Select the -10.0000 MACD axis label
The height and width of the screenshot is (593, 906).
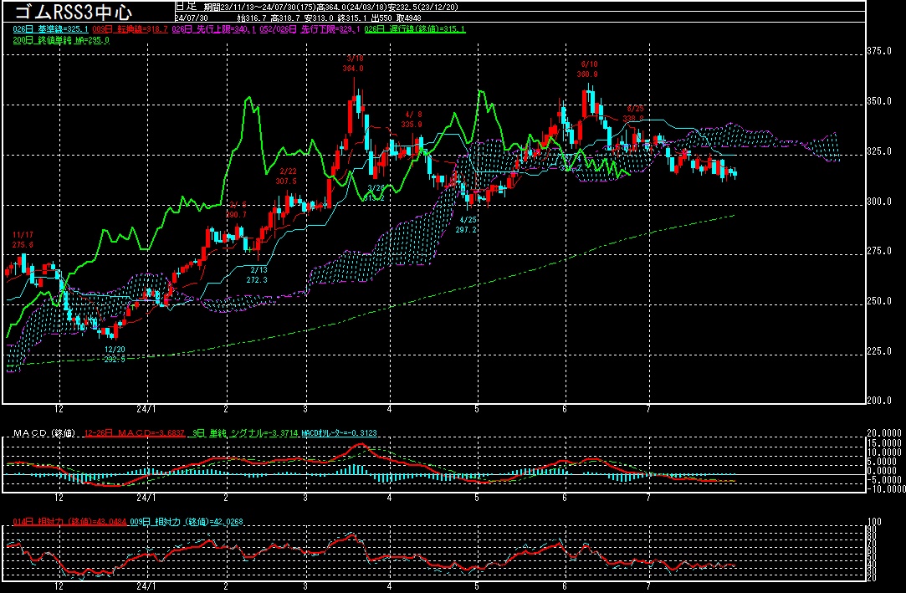point(886,489)
